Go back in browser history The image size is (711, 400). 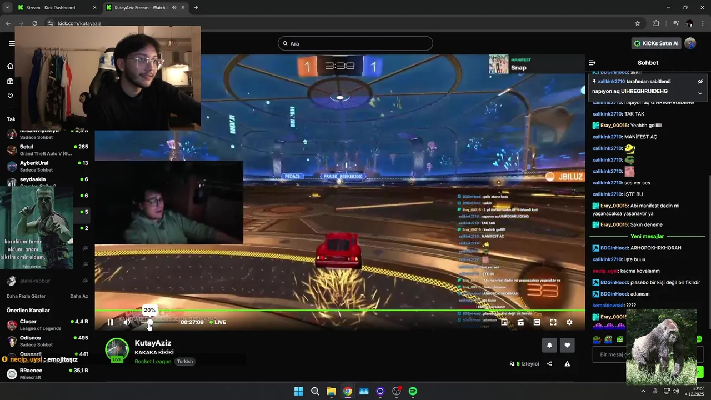point(8,23)
